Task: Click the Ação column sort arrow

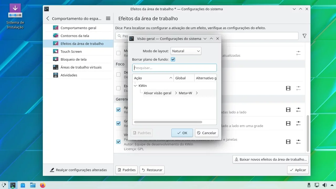Action: [x=171, y=78]
